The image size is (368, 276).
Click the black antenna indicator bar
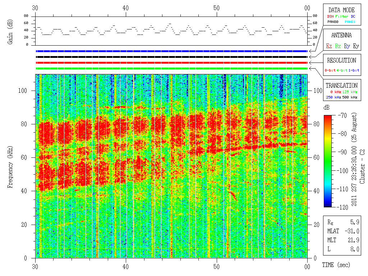pos(172,57)
